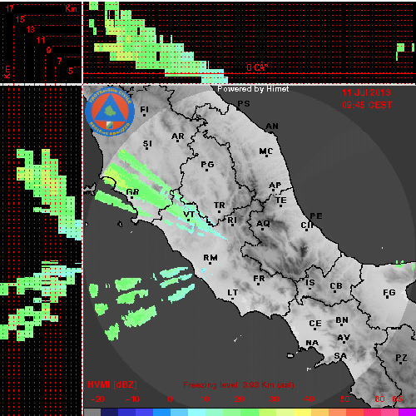Click the '-20' dBZ scale value
The height and width of the screenshot is (416, 416).
[x=97, y=399]
